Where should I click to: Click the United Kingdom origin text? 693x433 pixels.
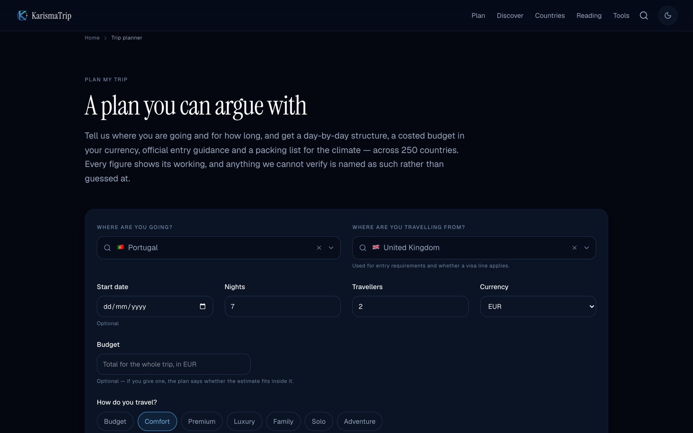pyautogui.click(x=411, y=247)
